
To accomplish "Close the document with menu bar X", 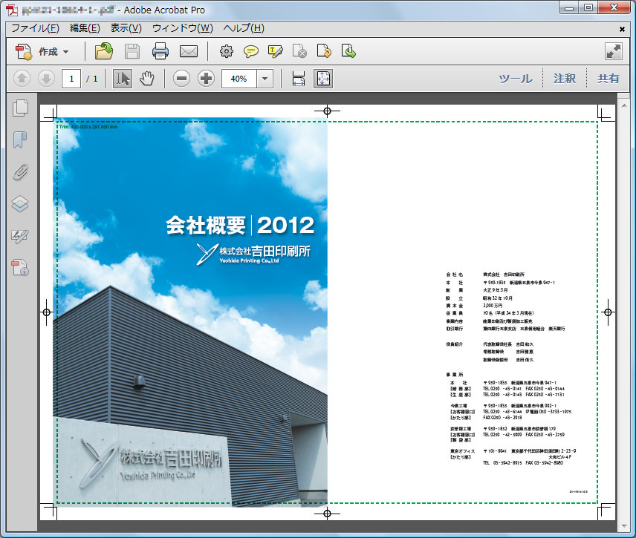I will pos(622,29).
